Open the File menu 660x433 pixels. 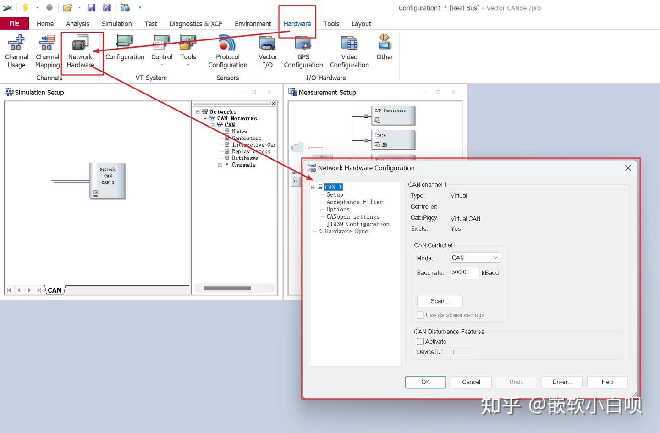click(x=14, y=23)
